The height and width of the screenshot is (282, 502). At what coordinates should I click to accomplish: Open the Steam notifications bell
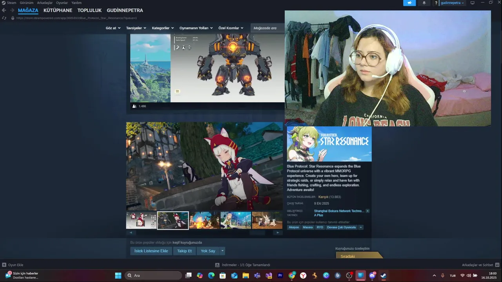point(424,3)
